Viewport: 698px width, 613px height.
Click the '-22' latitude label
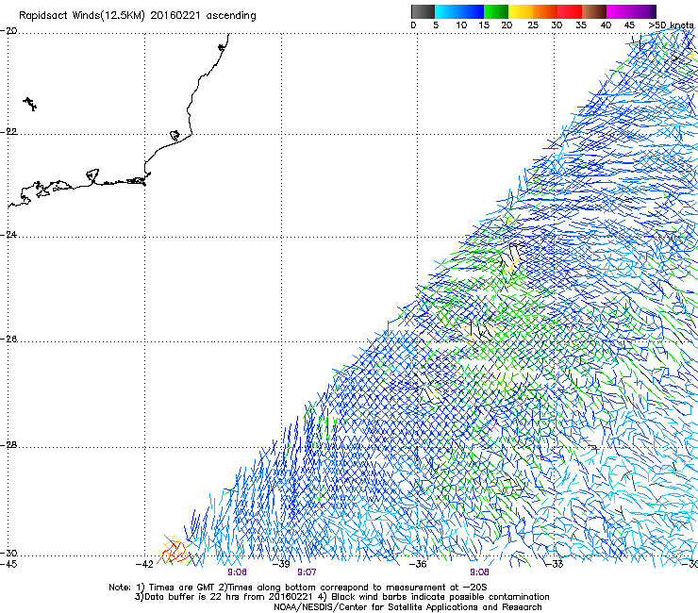pyautogui.click(x=9, y=132)
